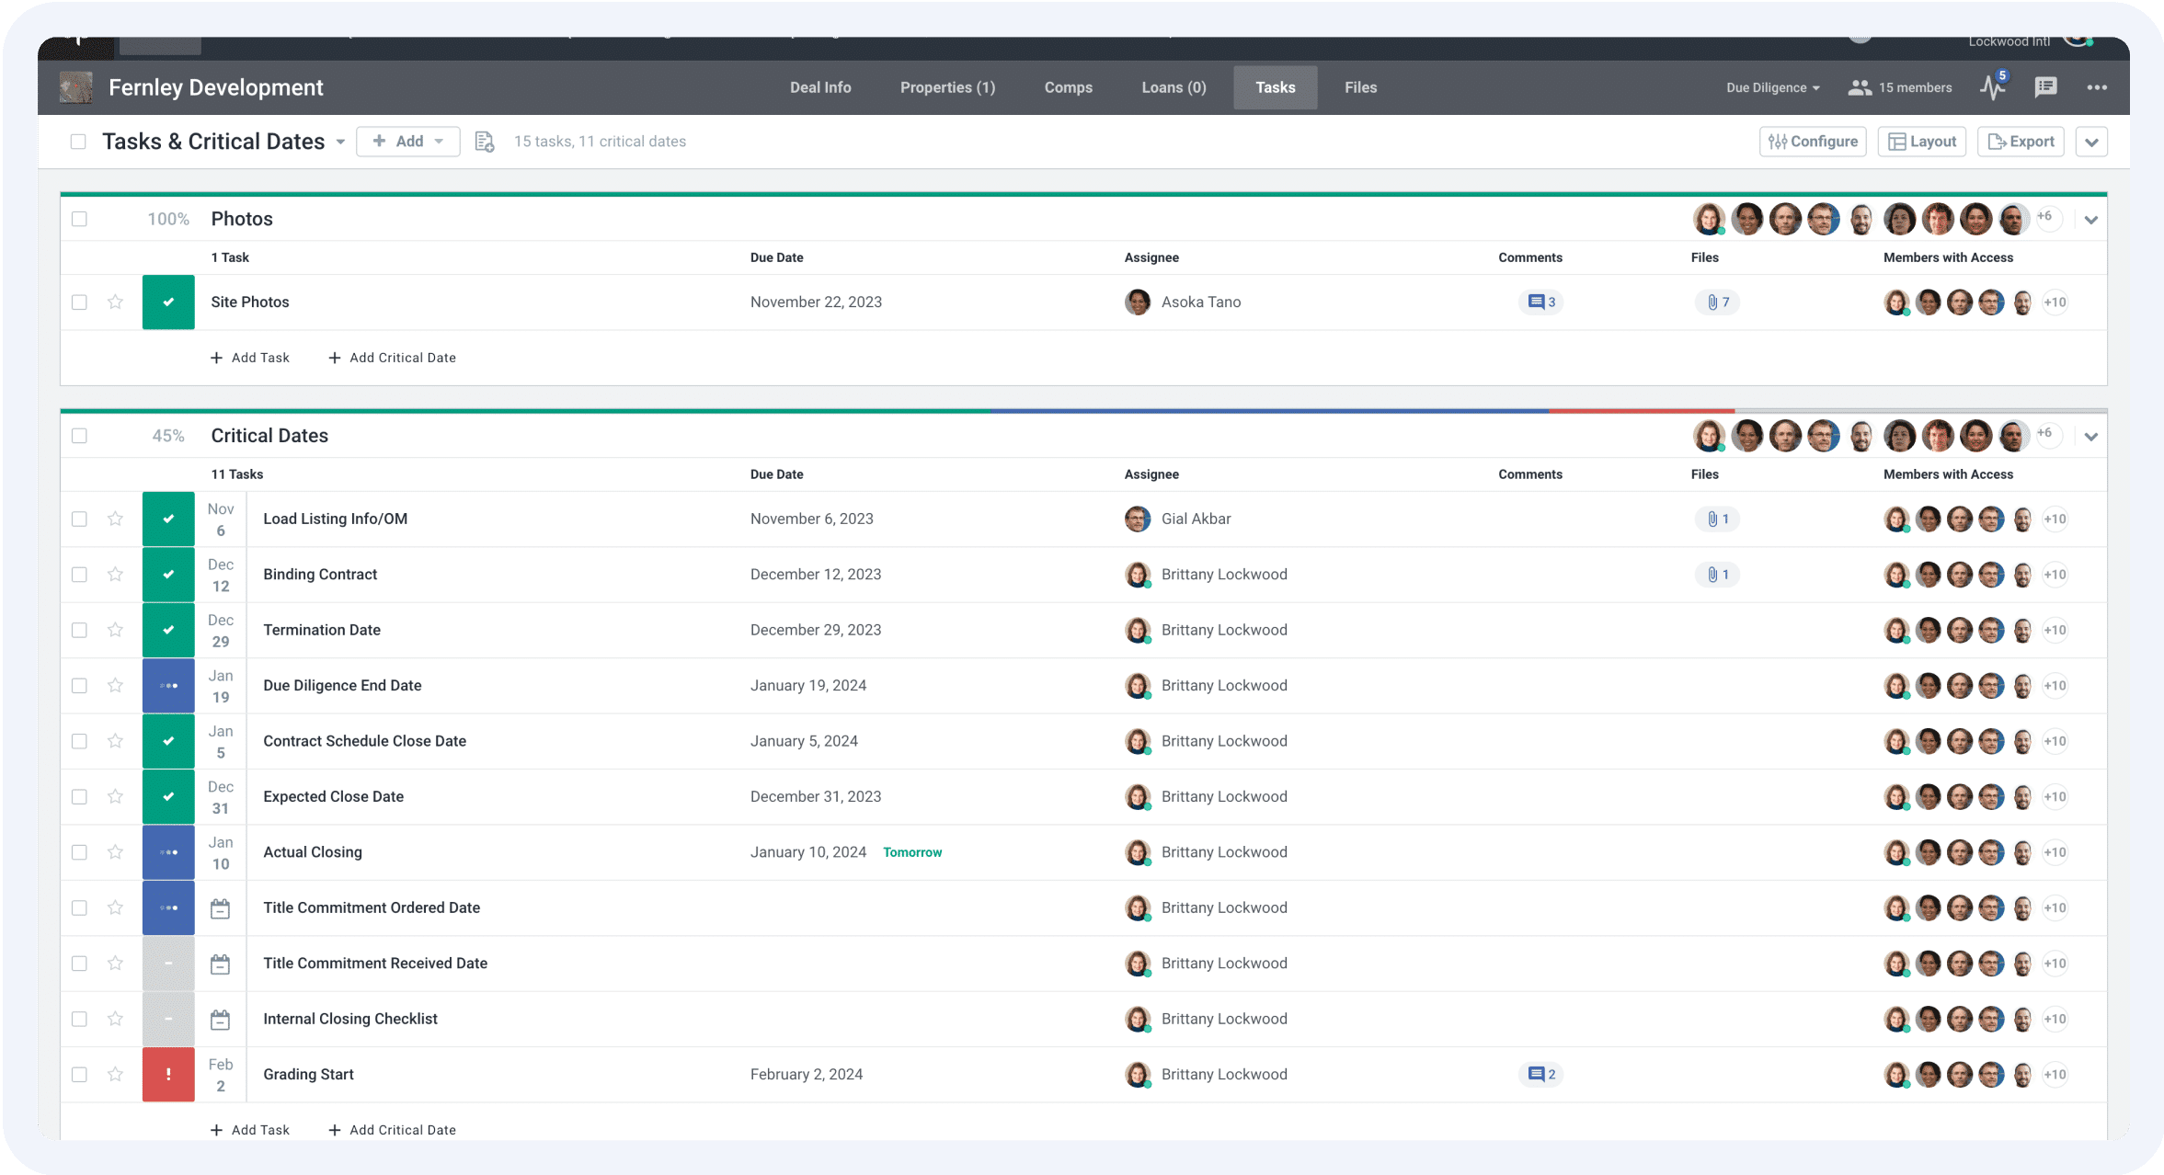Check the Internal Closing Checklist row checkbox
Screen dimensions: 2164x1175
(79, 1019)
